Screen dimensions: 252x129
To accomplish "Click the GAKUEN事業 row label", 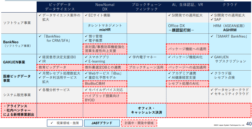I will click(x=14, y=62).
